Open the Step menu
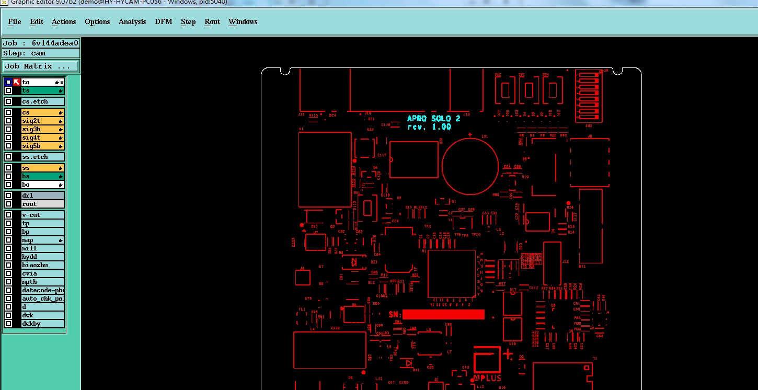 (x=188, y=21)
